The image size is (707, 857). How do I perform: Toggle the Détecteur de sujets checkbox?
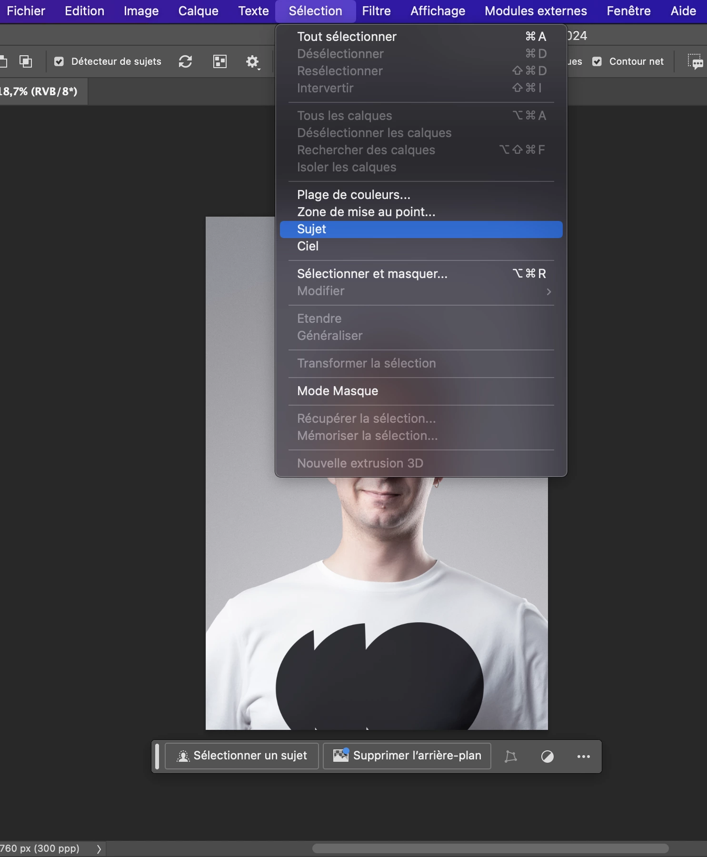(59, 61)
